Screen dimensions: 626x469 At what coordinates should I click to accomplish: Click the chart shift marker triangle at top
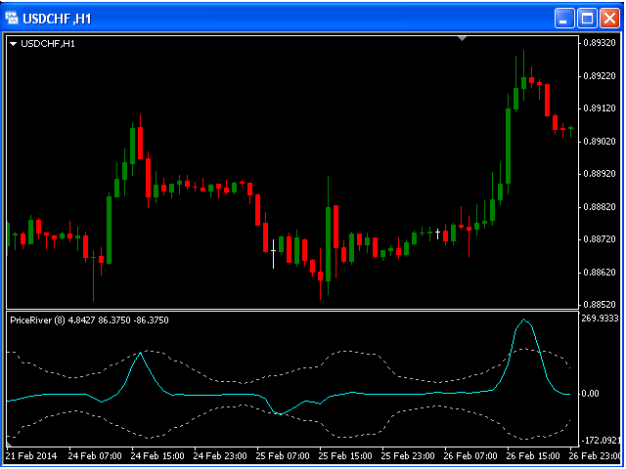462,38
